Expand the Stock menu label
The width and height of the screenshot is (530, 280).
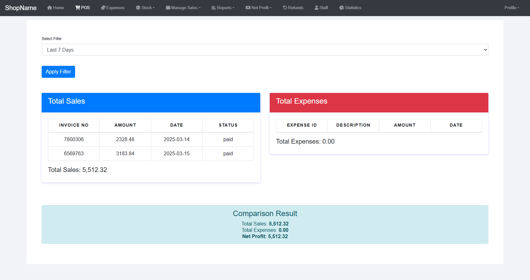pyautogui.click(x=148, y=8)
